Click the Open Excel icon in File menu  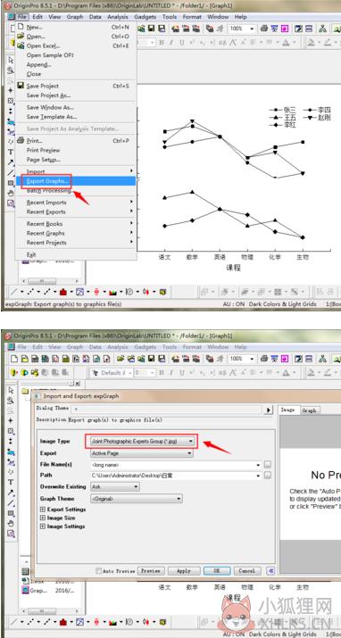coord(21,46)
